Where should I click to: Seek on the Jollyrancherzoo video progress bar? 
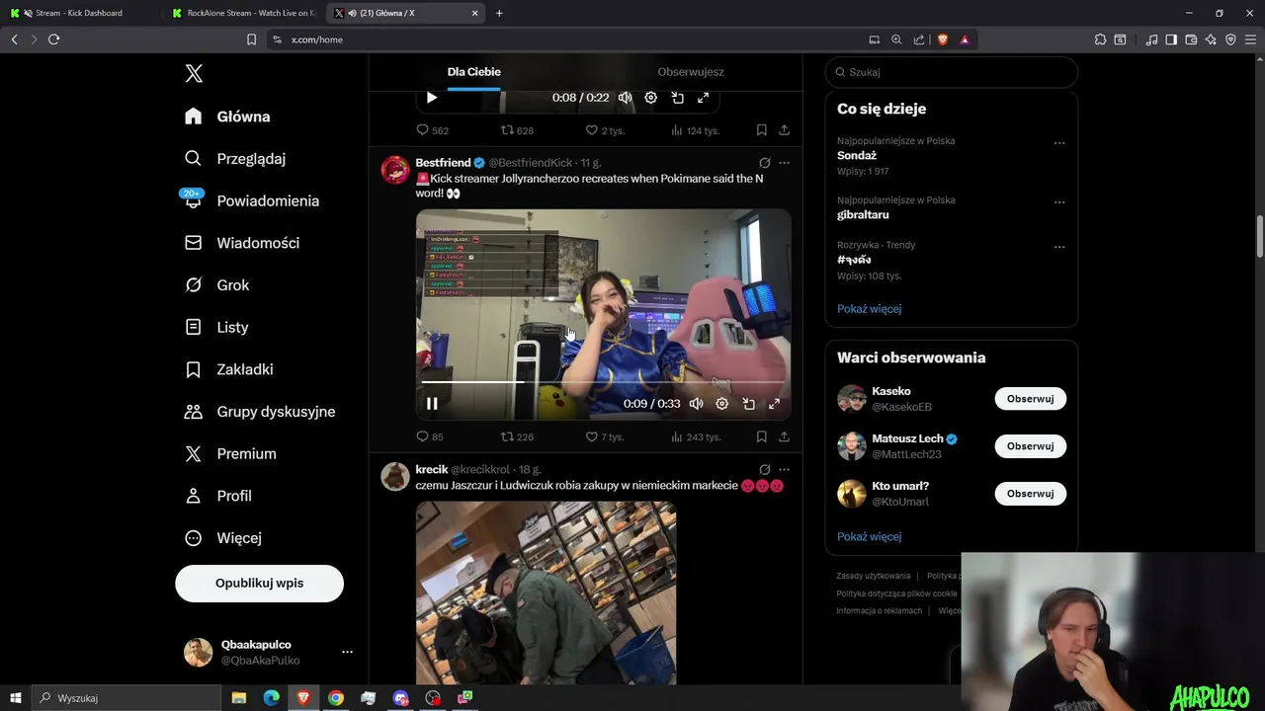point(603,382)
